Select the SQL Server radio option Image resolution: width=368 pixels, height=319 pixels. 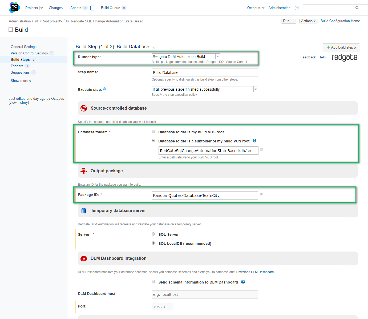pos(153,234)
